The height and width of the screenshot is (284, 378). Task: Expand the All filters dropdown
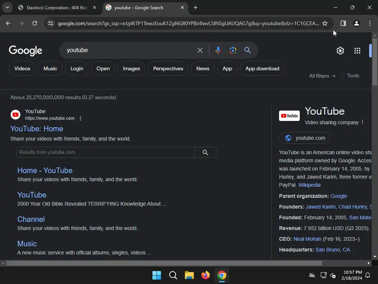[322, 76]
